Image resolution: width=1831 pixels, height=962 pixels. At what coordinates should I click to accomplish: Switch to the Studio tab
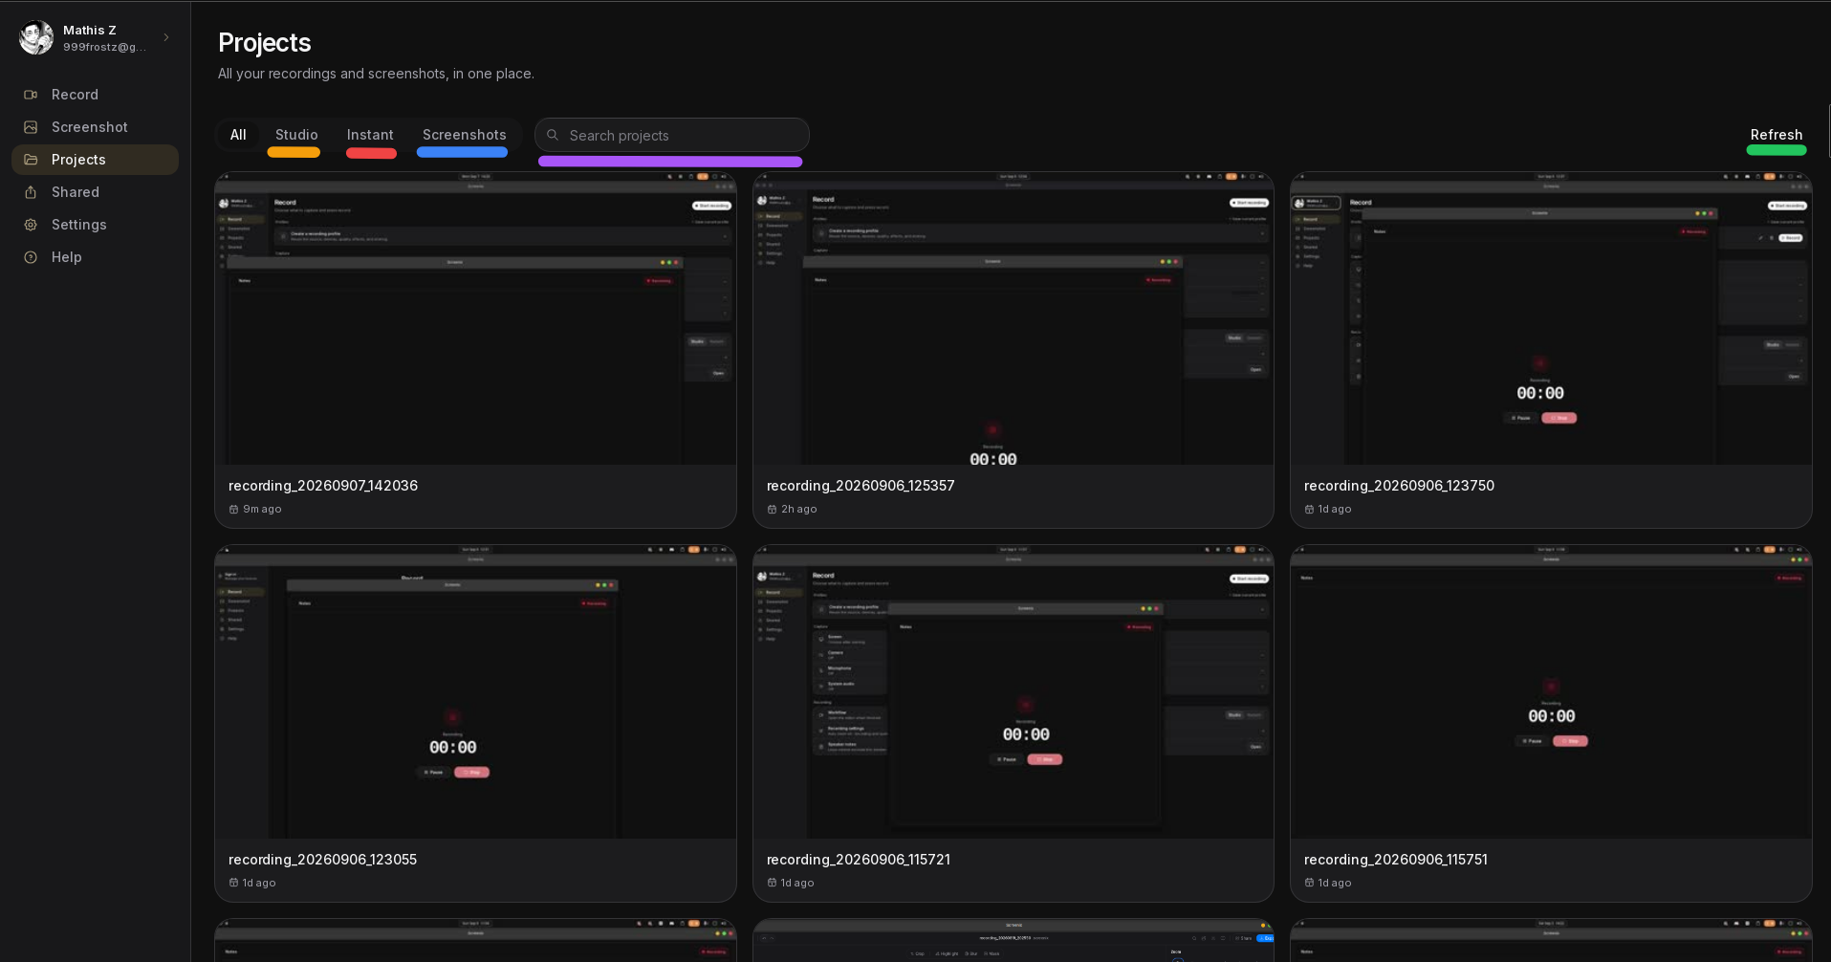[x=296, y=135]
